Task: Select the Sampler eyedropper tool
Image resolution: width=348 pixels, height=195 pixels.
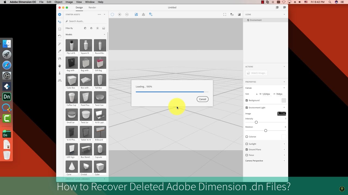Action: (x=60, y=51)
